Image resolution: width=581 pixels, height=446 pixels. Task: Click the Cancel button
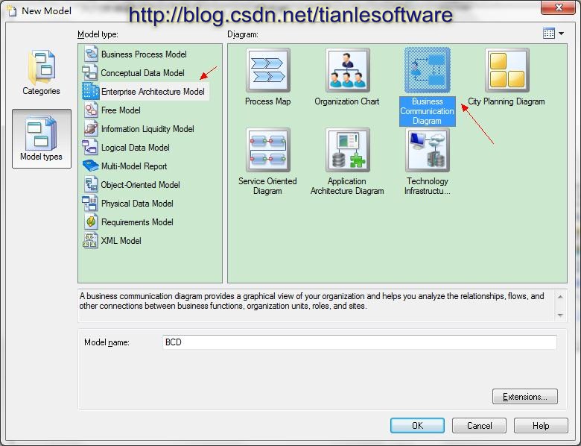point(479,425)
